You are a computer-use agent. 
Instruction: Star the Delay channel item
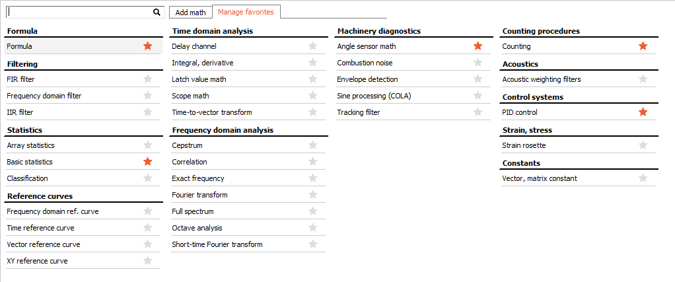pyautogui.click(x=313, y=46)
